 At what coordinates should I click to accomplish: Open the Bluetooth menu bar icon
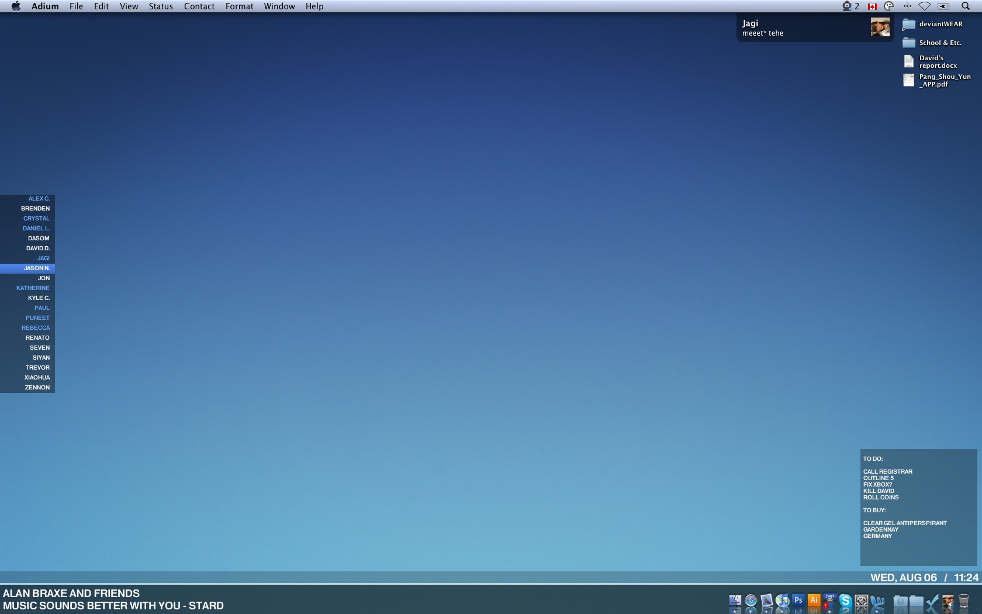pyautogui.click(x=907, y=6)
